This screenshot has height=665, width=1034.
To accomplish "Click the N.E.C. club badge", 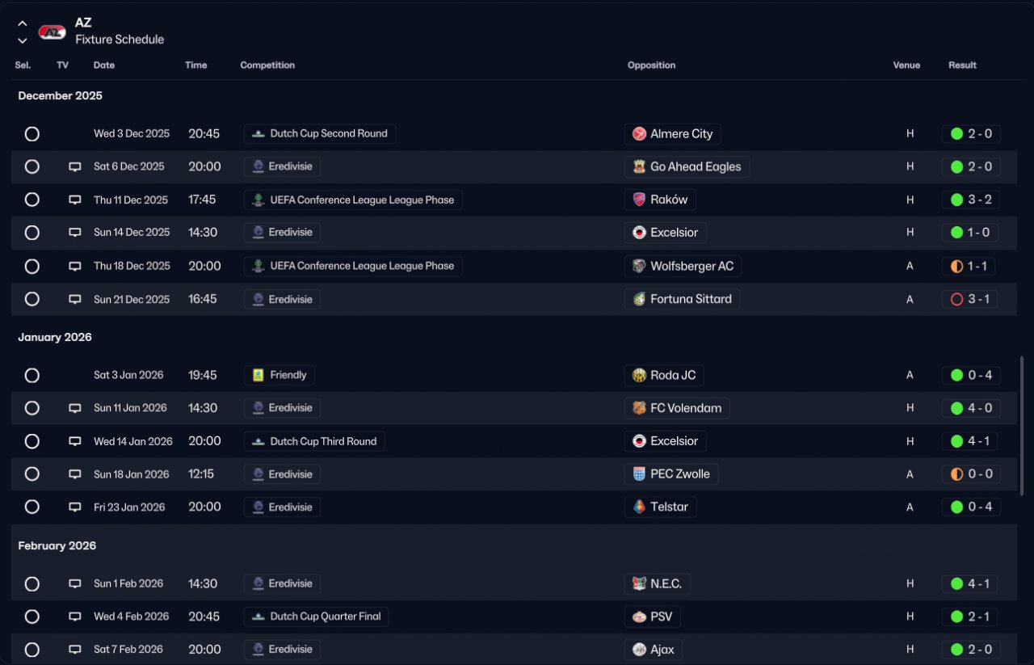I will [x=639, y=583].
